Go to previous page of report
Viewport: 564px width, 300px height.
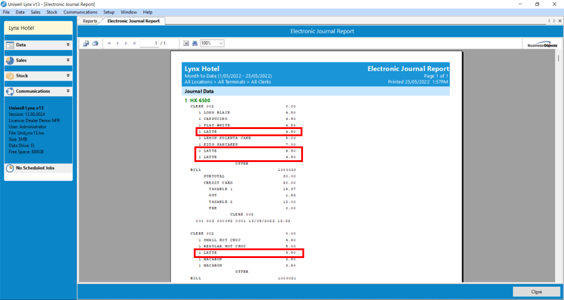[x=117, y=43]
